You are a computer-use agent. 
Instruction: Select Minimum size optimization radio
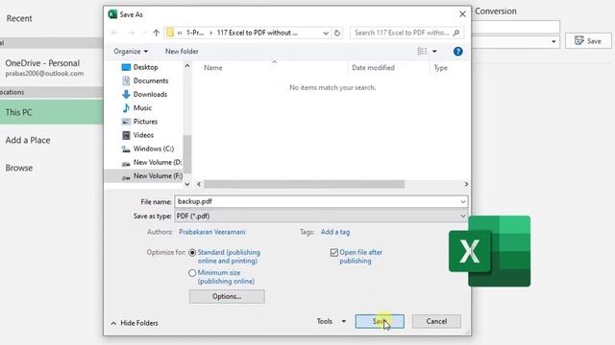pos(192,273)
